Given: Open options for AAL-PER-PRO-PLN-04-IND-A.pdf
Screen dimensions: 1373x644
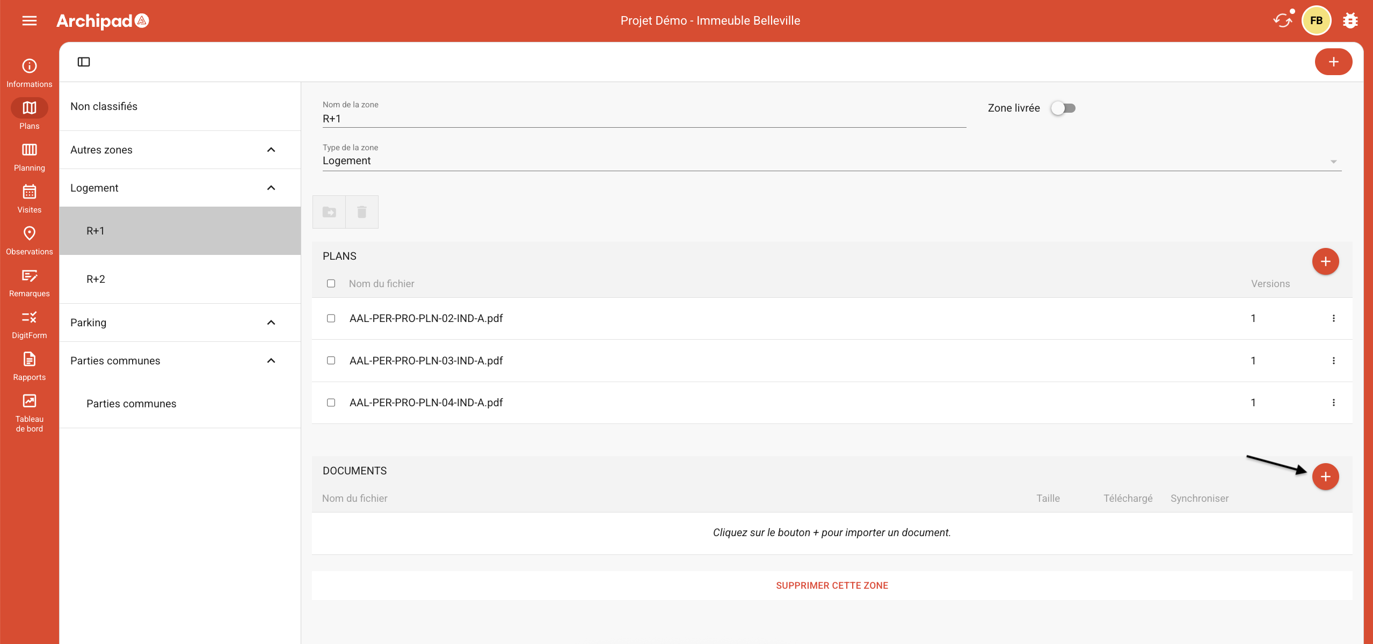Looking at the screenshot, I should point(1333,402).
